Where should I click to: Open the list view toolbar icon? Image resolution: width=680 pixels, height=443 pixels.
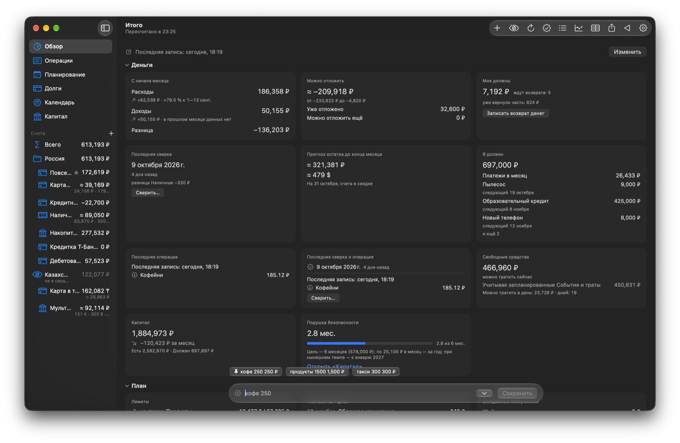563,28
